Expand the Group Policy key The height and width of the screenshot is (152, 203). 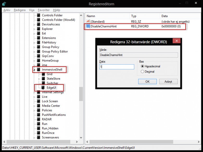[34, 47]
